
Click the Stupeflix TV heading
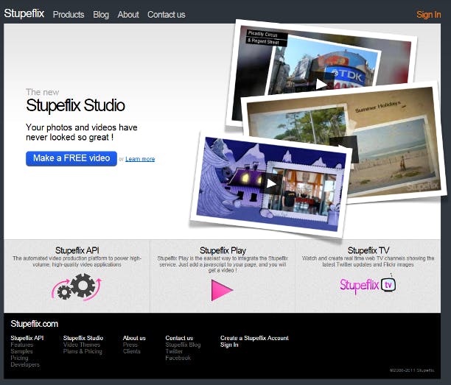click(x=368, y=250)
